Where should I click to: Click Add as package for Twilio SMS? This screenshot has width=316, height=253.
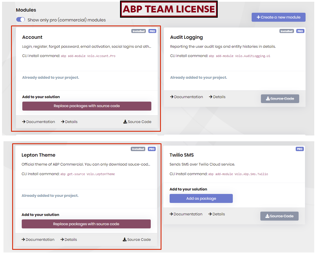point(201,199)
